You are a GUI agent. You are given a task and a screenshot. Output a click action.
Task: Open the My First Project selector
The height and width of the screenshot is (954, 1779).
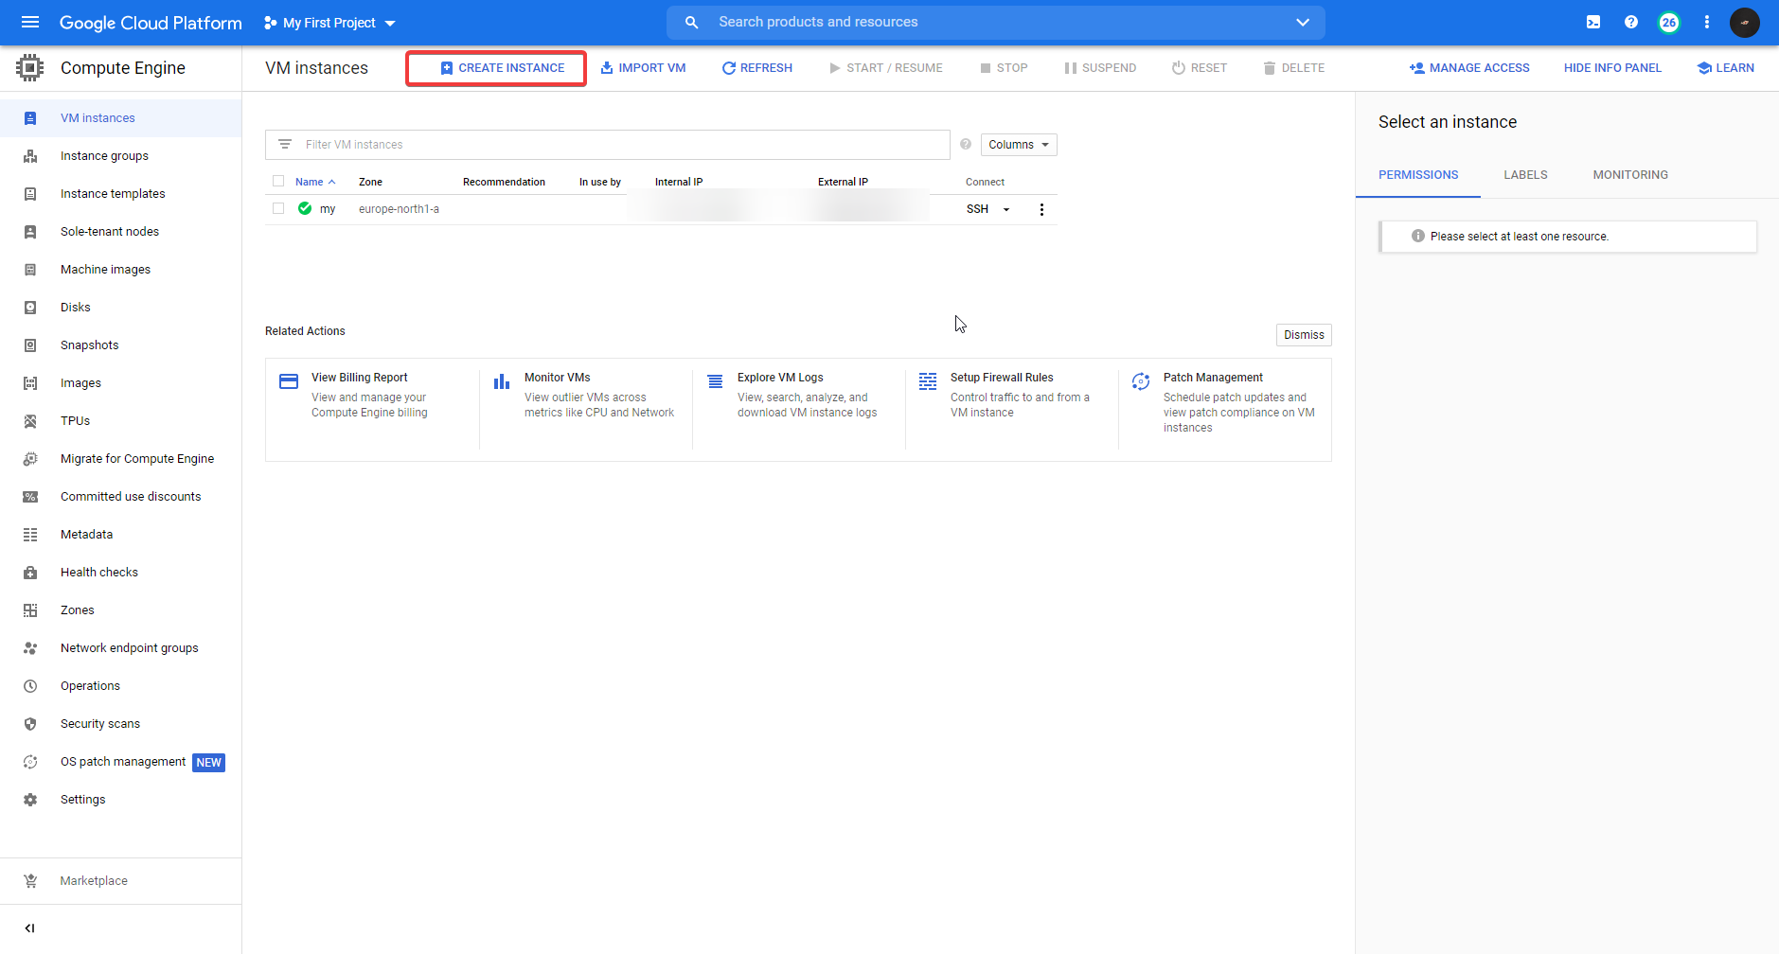[x=329, y=23]
